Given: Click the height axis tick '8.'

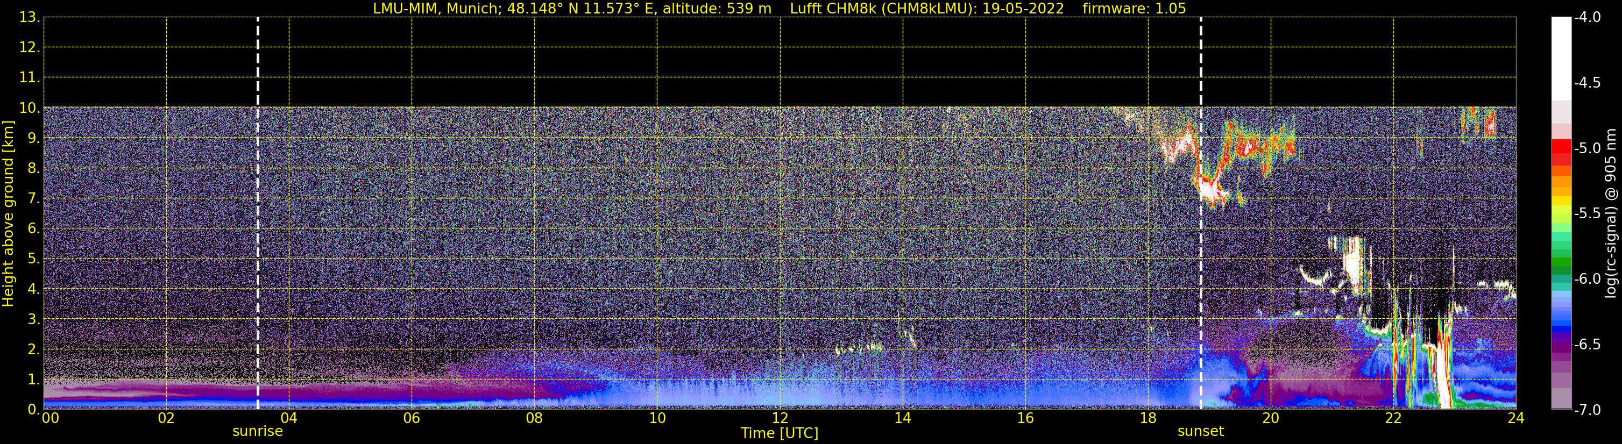Looking at the screenshot, I should 33,169.
